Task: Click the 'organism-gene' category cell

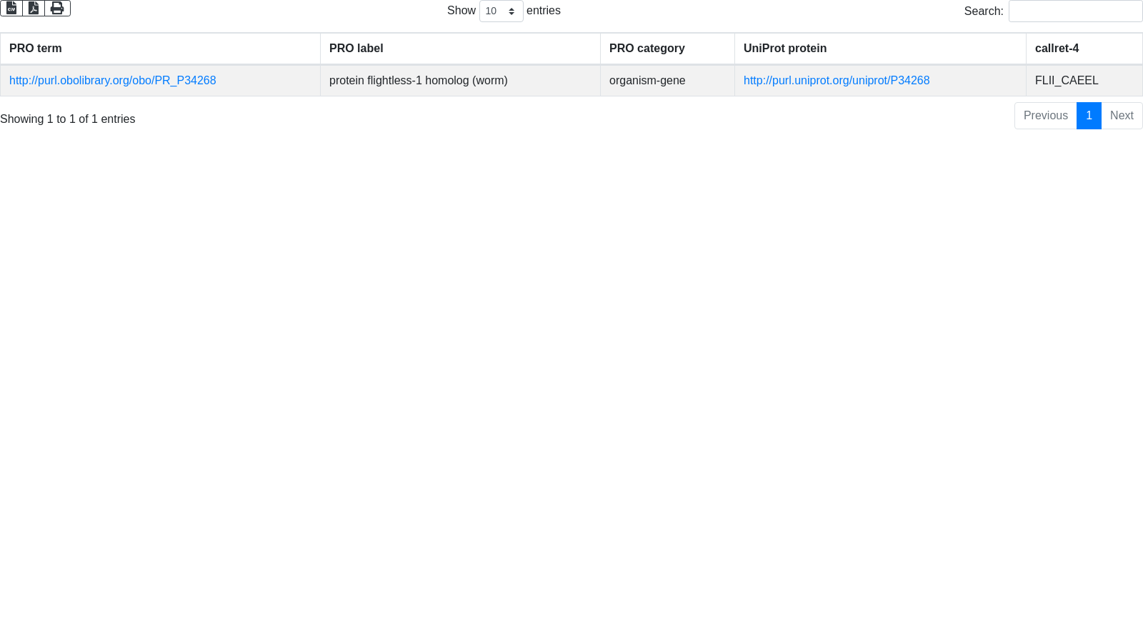Action: click(647, 81)
